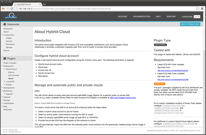206x135 pixels.
Task: Expand the Misc tree node
Action: (x=2, y=106)
